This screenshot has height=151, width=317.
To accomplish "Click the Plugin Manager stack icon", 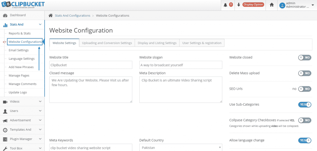I will click(5, 139).
